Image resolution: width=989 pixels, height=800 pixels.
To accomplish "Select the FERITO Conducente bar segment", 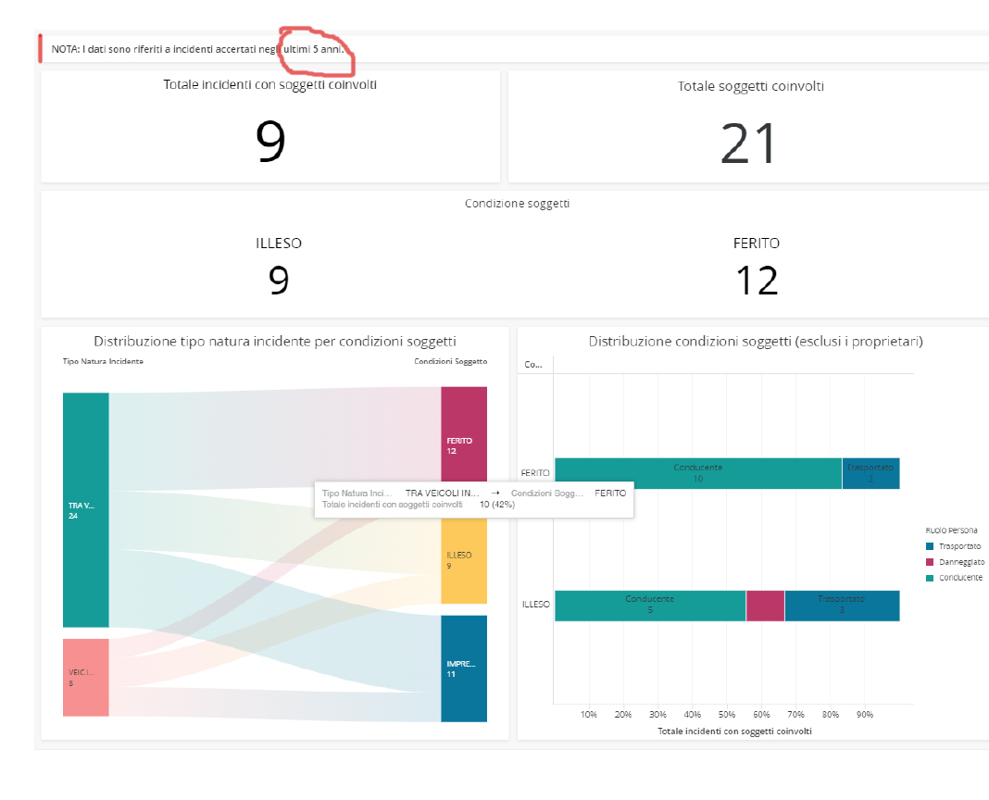I will 697,473.
